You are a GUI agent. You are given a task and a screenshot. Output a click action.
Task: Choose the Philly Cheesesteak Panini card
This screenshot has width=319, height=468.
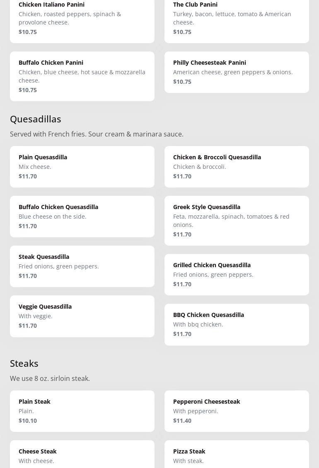237,72
